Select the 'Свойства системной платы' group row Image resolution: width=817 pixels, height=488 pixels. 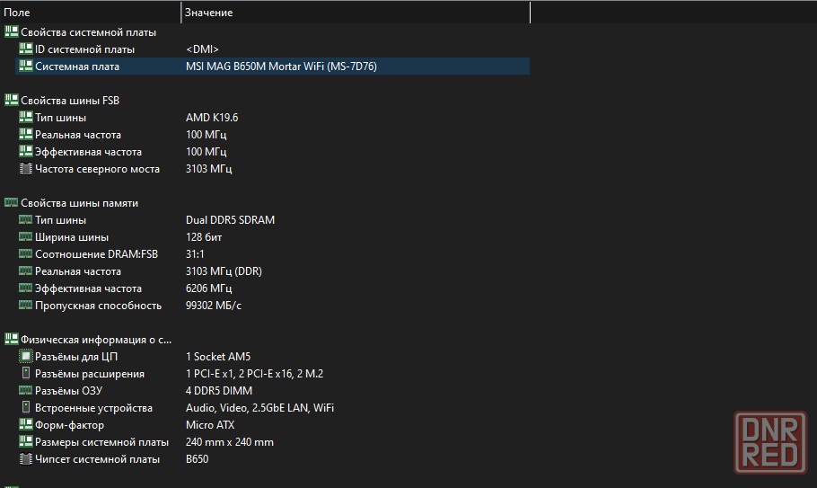[x=88, y=32]
